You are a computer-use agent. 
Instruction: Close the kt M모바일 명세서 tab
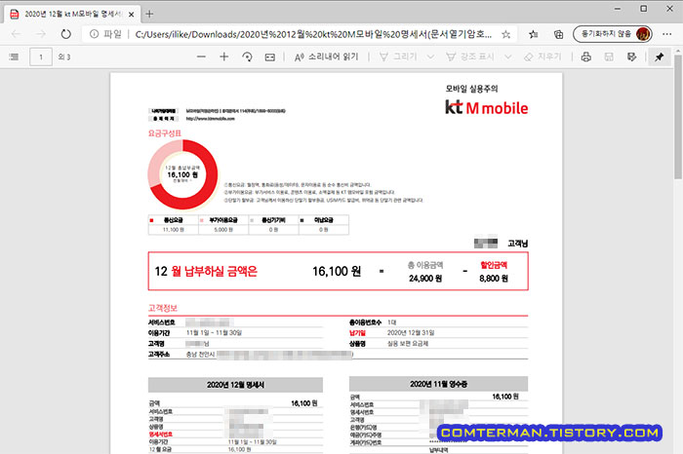[131, 15]
